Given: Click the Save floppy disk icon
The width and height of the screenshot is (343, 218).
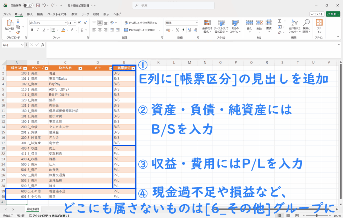Looking at the screenshot, I should click(38, 5).
